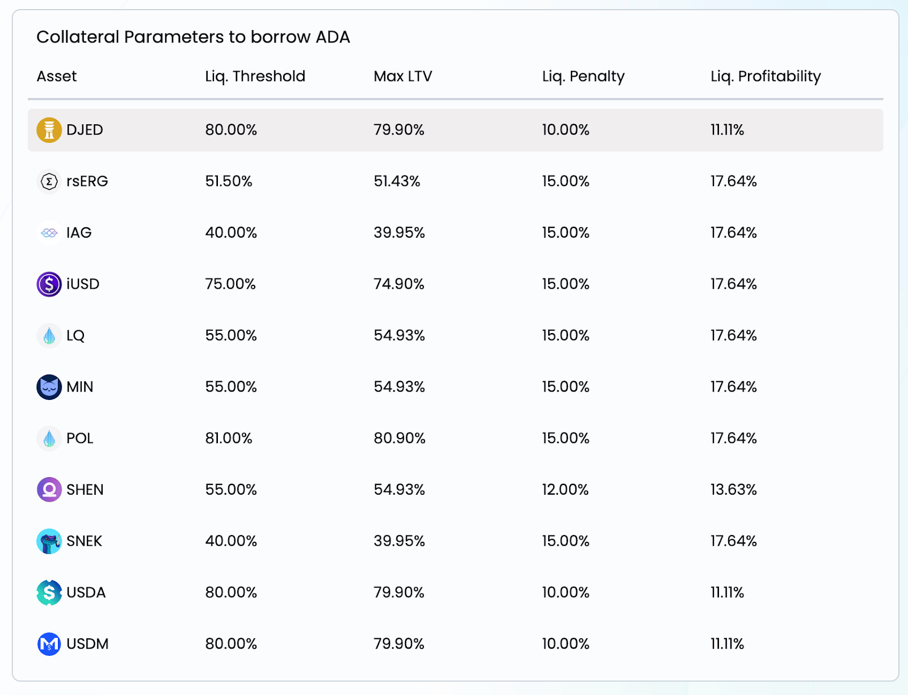Click SHEN's 12.00% liquidation penalty value
Viewport: 908px width, 695px height.
point(565,490)
